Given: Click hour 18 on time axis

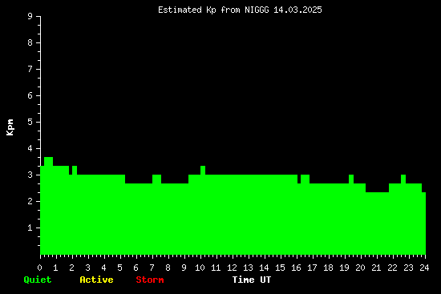Looking at the screenshot, I should [328, 268].
